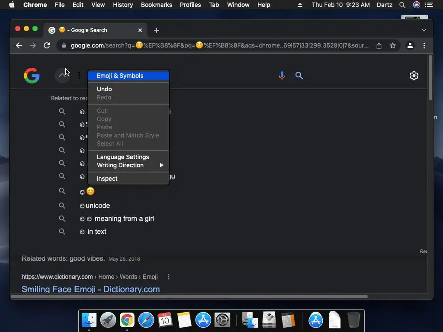The width and height of the screenshot is (443, 332).
Task: Select the 'in text' suggestion
Action: click(x=93, y=232)
